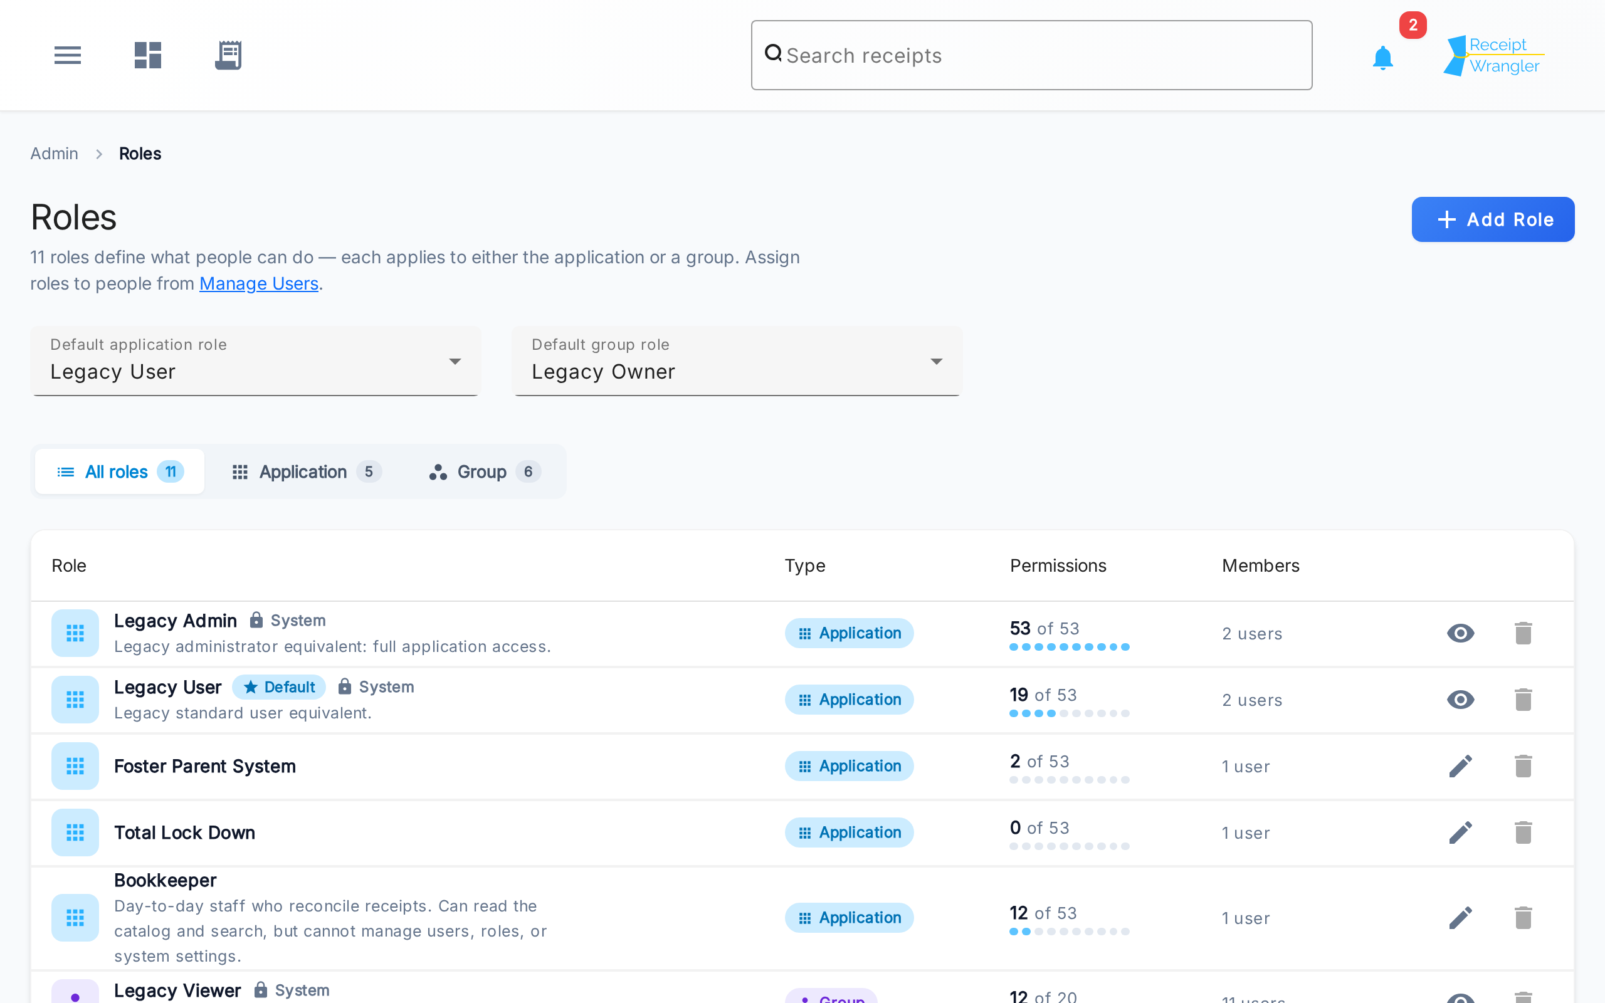Open the dashboard grid icon

click(x=148, y=55)
